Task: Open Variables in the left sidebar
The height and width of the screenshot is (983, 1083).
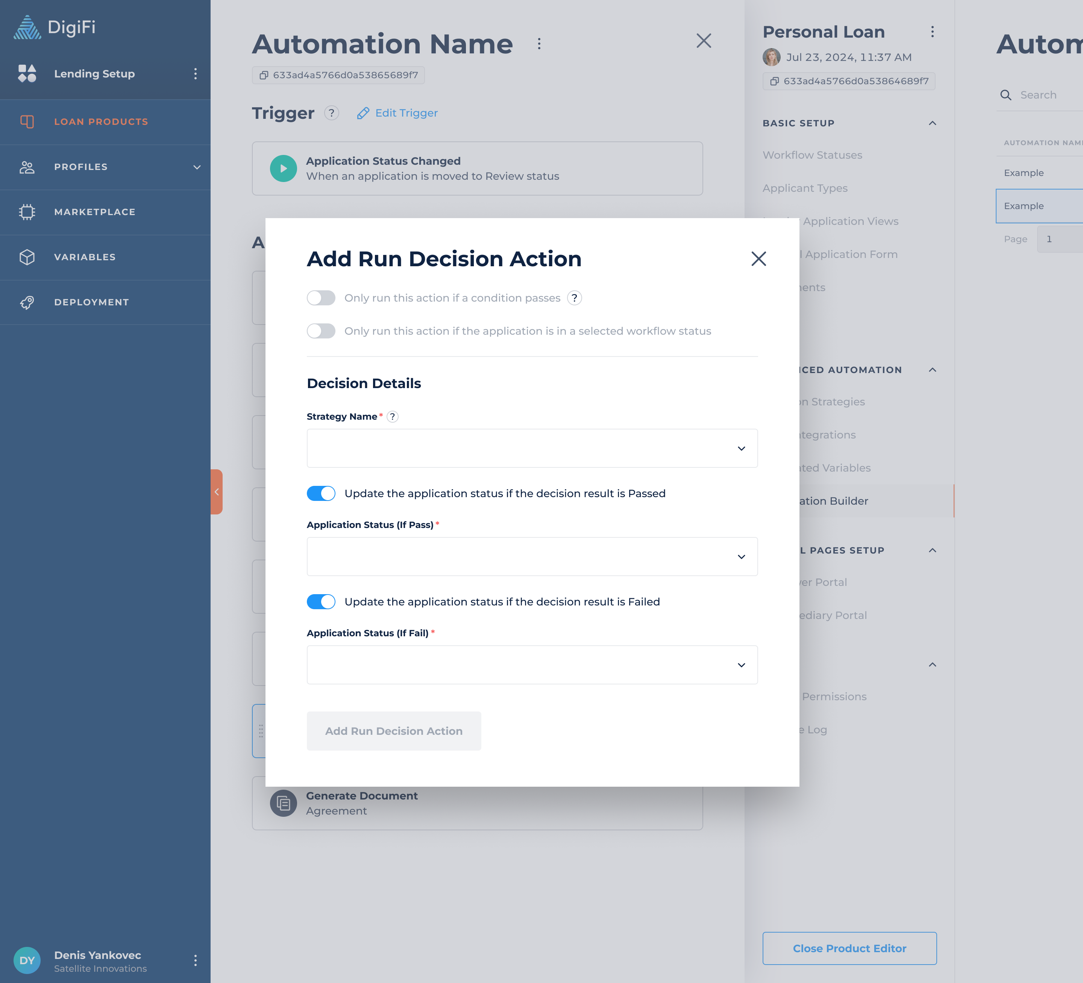Action: click(85, 257)
